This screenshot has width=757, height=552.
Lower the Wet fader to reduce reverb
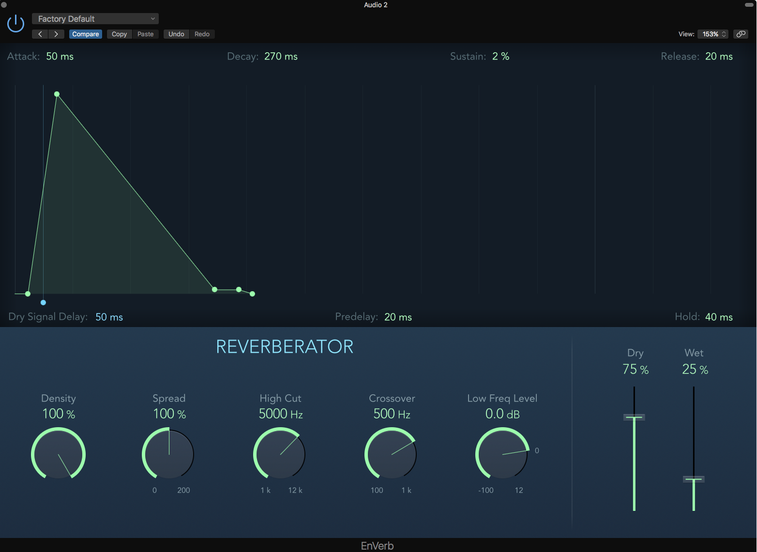coord(694,479)
